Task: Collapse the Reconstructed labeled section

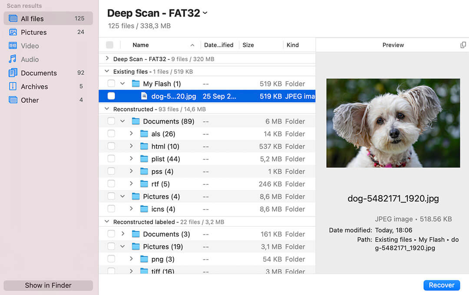Action: coord(107,222)
